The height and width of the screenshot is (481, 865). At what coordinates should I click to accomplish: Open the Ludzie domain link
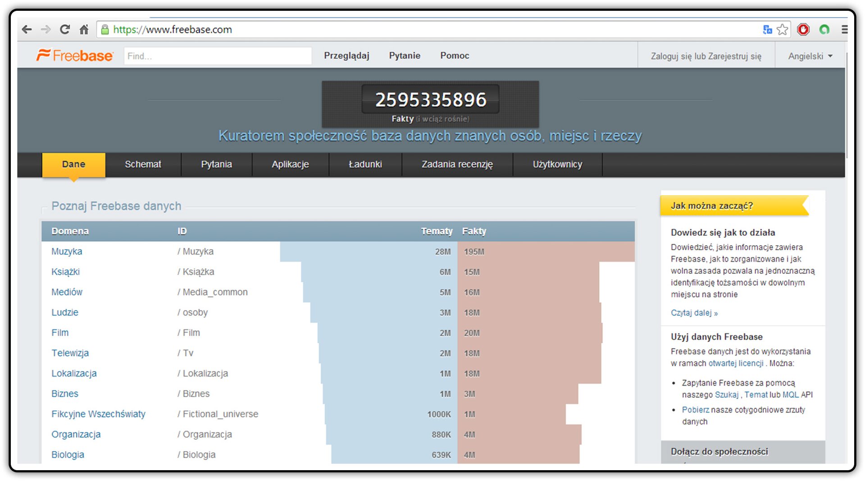pyautogui.click(x=65, y=312)
